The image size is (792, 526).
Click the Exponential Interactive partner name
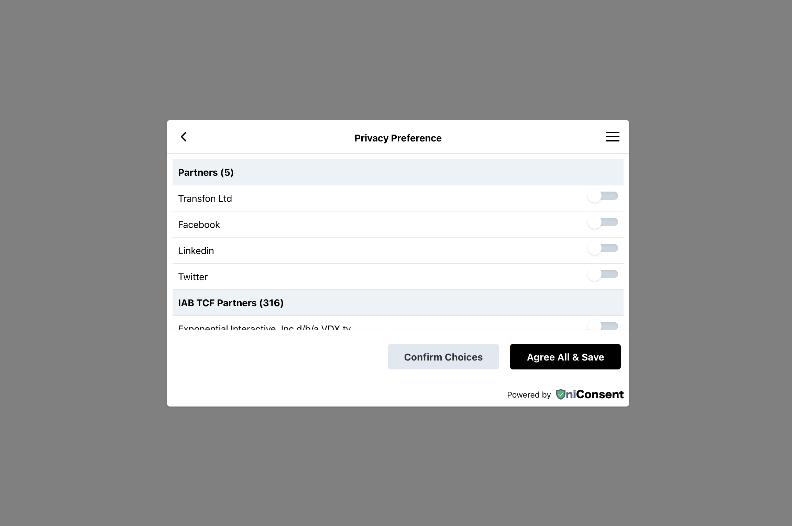click(264, 327)
